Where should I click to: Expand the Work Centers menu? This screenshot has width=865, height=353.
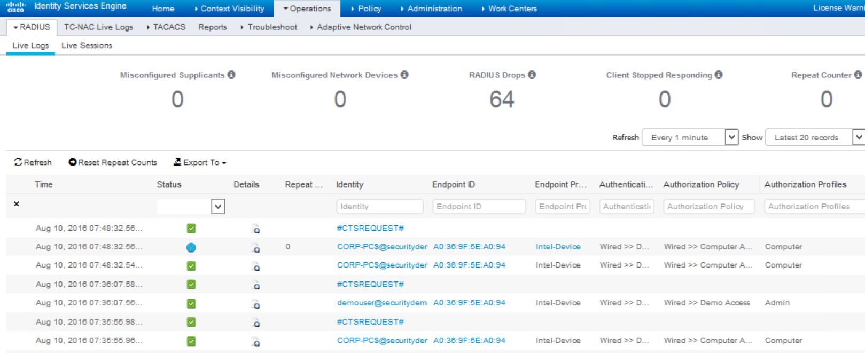tap(509, 9)
